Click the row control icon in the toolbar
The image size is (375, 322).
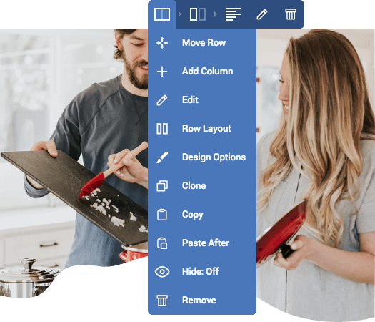pyautogui.click(x=162, y=14)
